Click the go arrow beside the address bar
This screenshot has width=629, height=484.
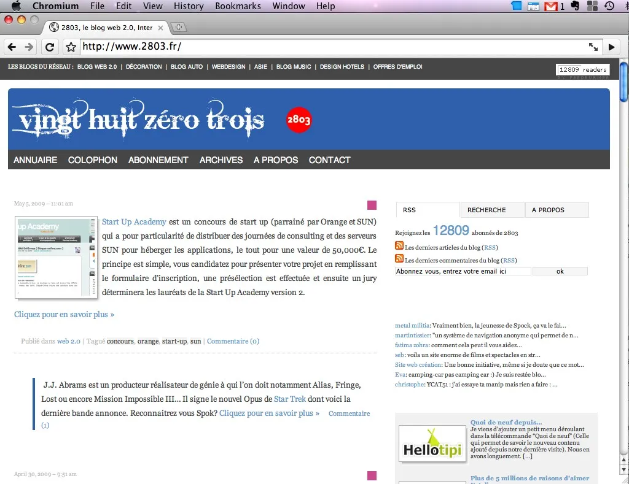pos(611,47)
